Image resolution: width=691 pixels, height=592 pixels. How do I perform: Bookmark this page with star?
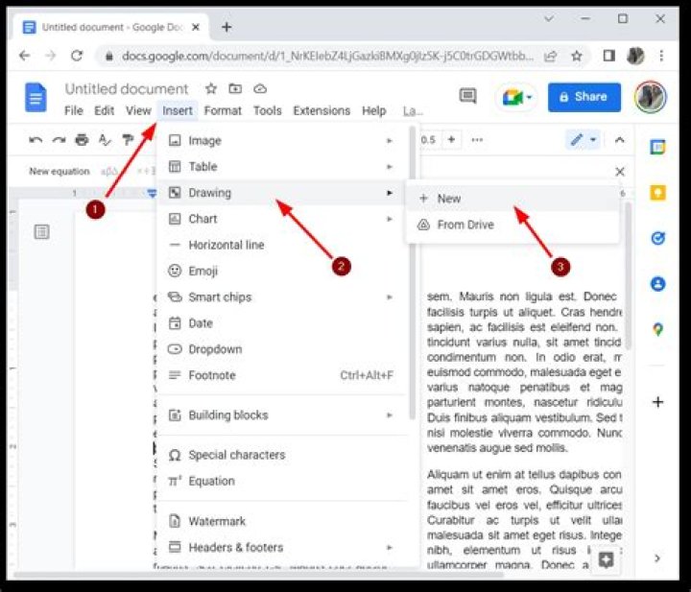click(x=577, y=56)
